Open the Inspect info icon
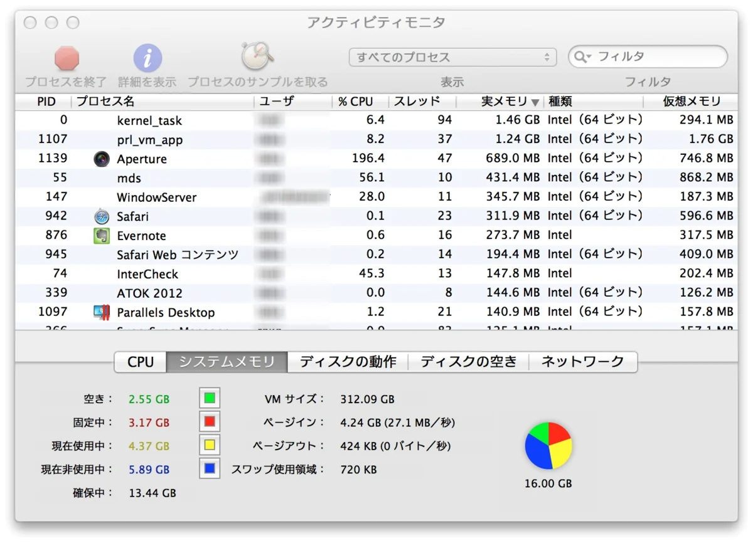This screenshot has width=753, height=543. (147, 58)
